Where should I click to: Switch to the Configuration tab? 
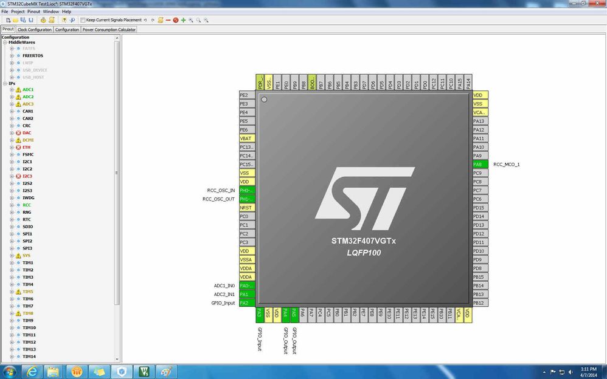[x=67, y=29]
